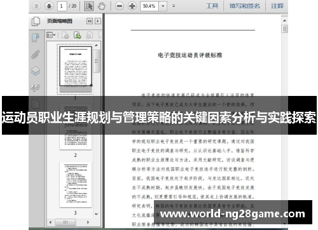Click document title 电子竞技运动员评级标准
This screenshot has width=318, height=230.
[190, 55]
